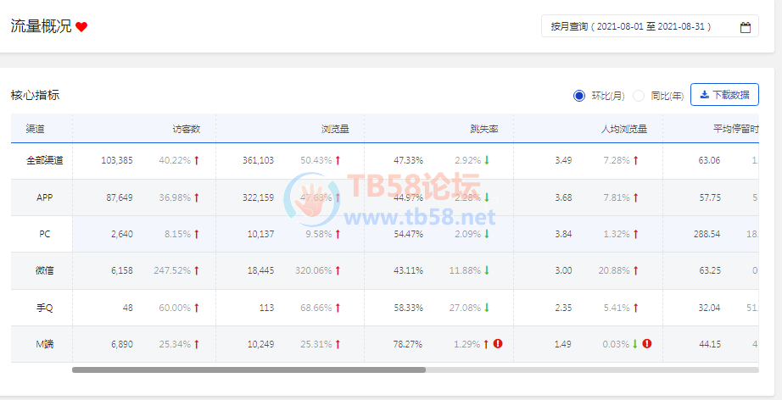Open the calendar icon in date field
The height and width of the screenshot is (400, 782).
(746, 27)
